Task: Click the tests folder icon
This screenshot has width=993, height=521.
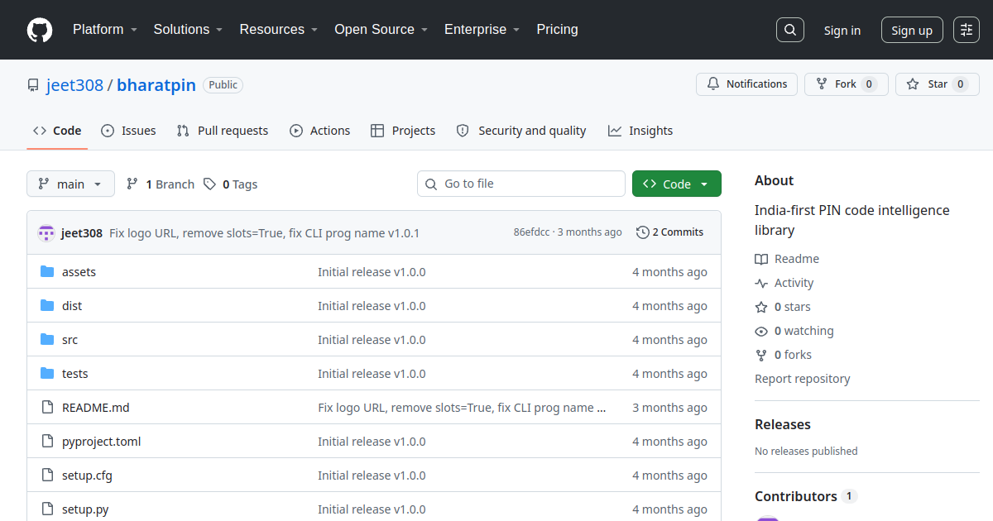Action: click(47, 374)
